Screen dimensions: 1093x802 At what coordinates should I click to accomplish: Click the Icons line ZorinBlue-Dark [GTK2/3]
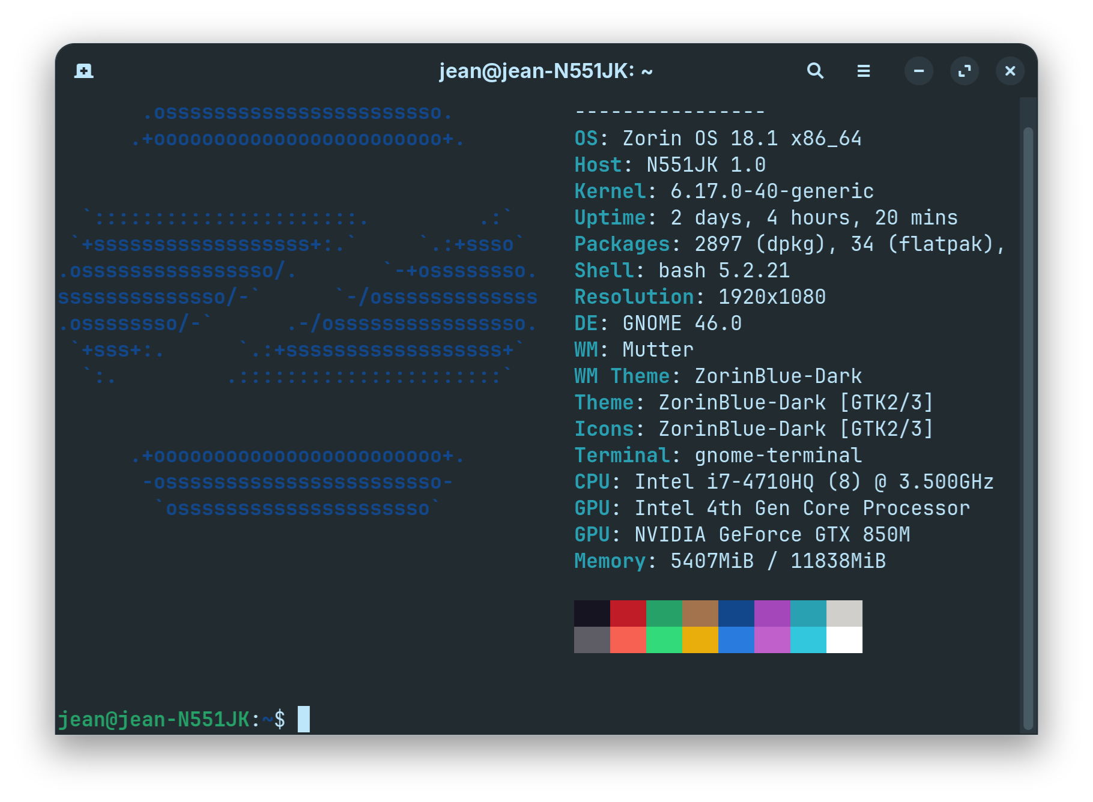pos(754,429)
